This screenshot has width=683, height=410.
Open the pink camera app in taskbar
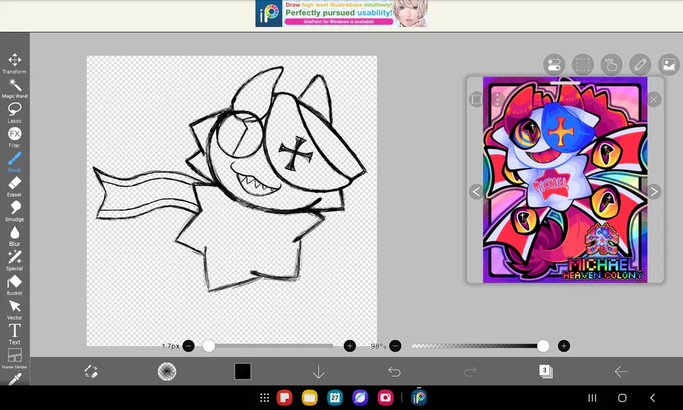click(x=385, y=397)
